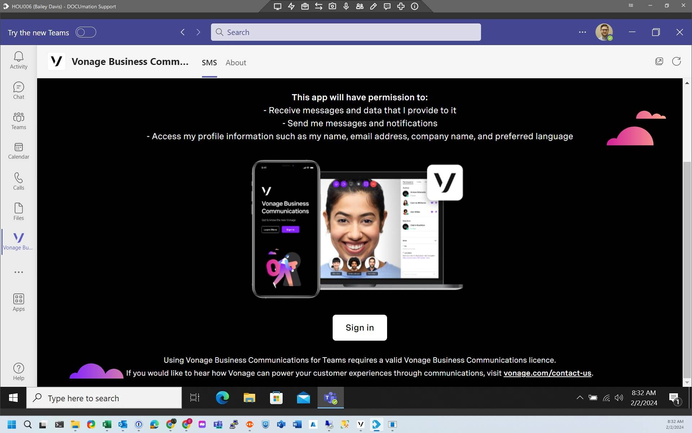This screenshot has height=433, width=692.
Task: Open the vonage.com/contact-us link
Action: click(x=547, y=373)
